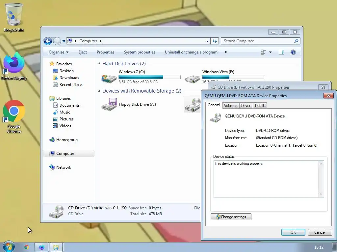
Task: Switch to the Volumes tab
Action: [230, 105]
